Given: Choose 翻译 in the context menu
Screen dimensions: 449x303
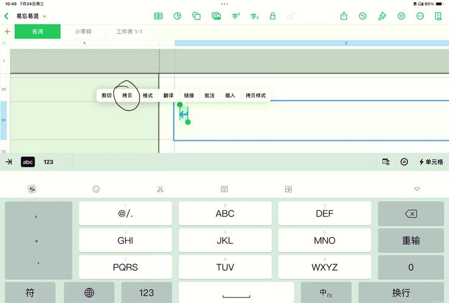Looking at the screenshot, I should pyautogui.click(x=168, y=96).
